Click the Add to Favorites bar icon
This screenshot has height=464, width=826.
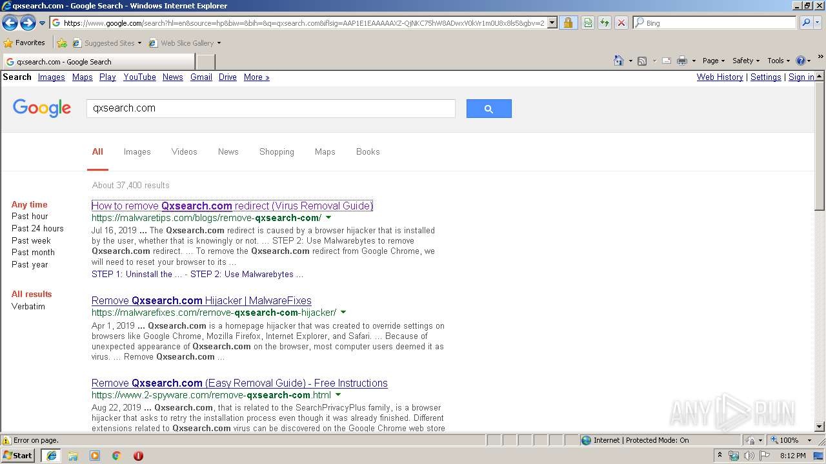click(x=62, y=43)
